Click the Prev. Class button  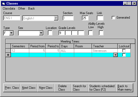click(x=12, y=88)
